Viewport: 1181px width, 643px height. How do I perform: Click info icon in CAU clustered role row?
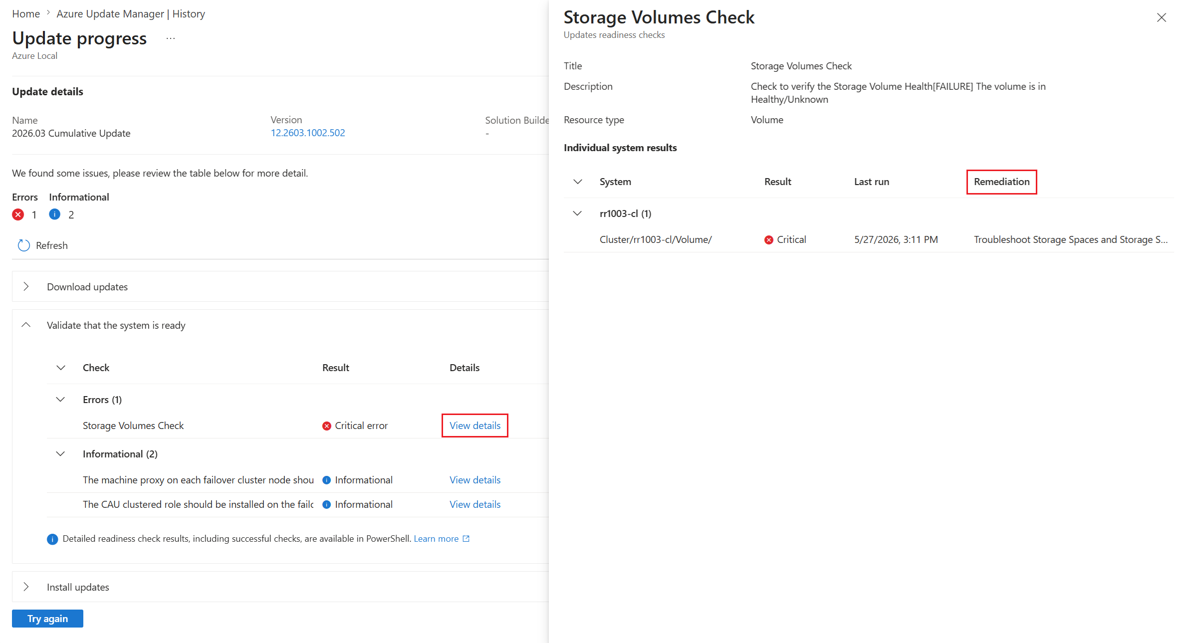327,504
